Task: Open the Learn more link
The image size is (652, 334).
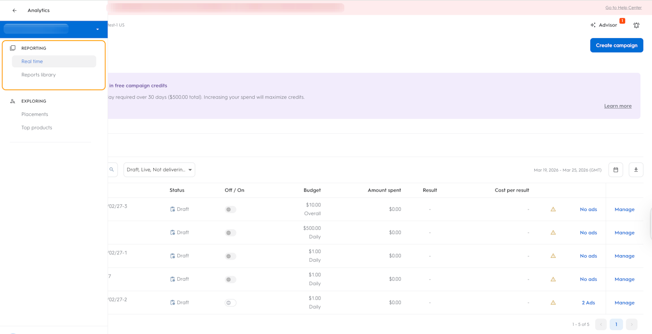Action: 617,106
